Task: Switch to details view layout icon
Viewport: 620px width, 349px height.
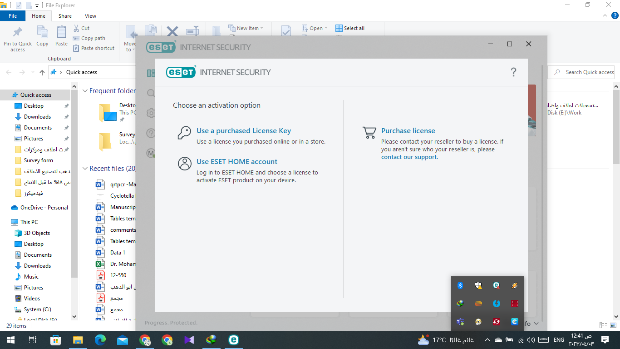Action: click(x=603, y=325)
